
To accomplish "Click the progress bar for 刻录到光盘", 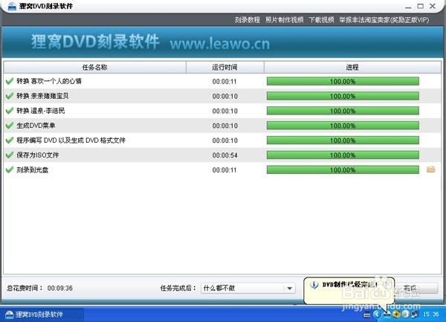I will point(343,170).
